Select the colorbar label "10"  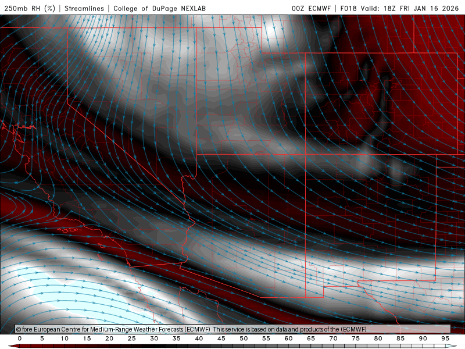(65, 339)
